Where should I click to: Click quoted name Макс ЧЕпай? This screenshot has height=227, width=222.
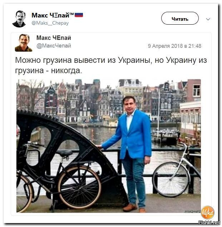[x=54, y=38]
